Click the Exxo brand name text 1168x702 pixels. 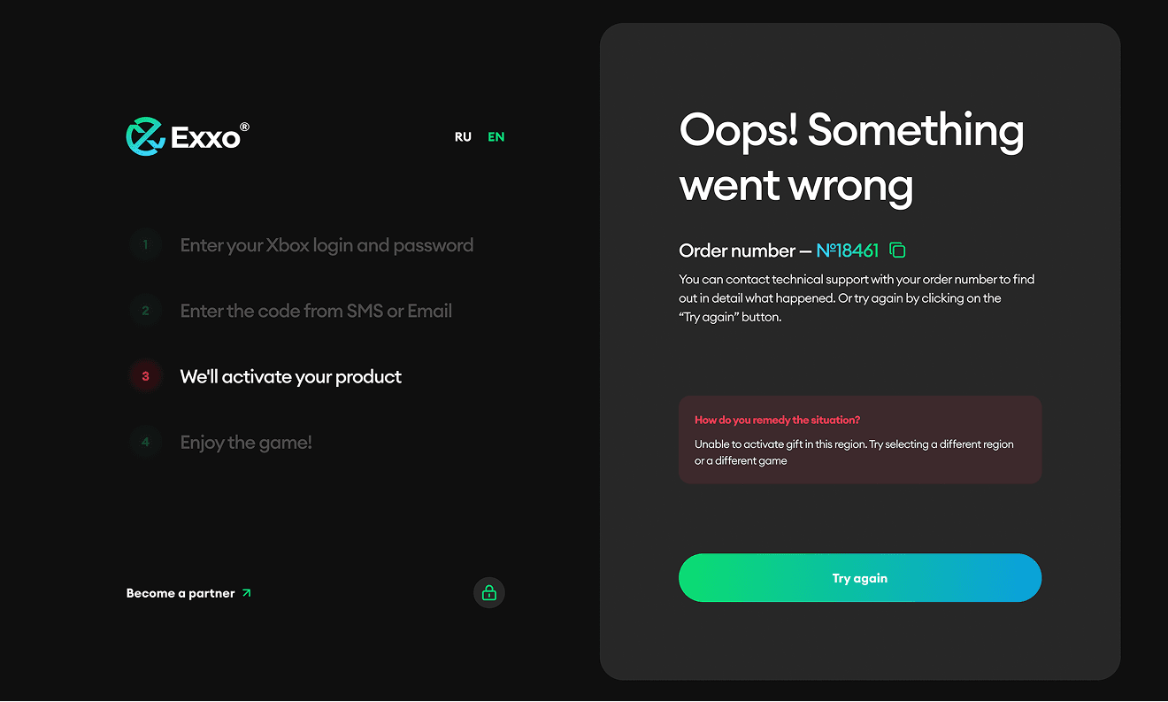(x=205, y=138)
